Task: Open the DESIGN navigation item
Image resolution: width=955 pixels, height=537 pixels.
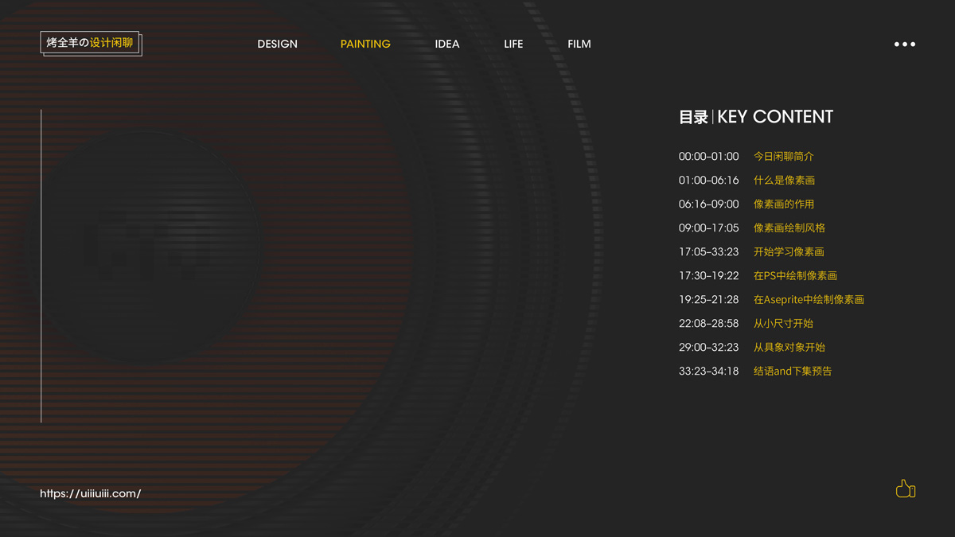Action: pyautogui.click(x=278, y=44)
